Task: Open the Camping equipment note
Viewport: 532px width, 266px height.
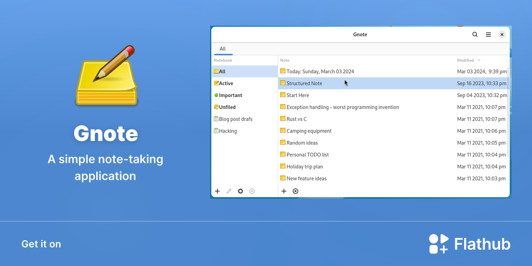Action: (393, 131)
